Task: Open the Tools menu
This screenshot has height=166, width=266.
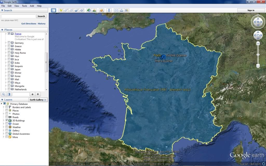Action: 24,6
